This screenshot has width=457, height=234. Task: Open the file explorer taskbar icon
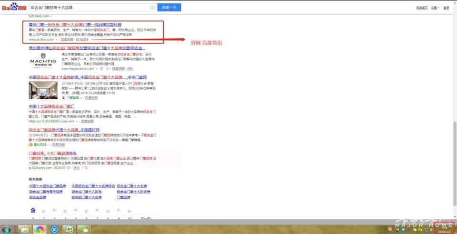[x=24, y=229]
